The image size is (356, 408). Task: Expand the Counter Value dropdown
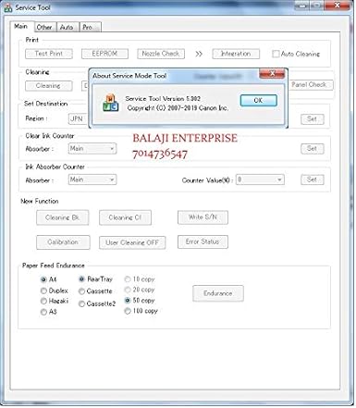tap(260, 179)
